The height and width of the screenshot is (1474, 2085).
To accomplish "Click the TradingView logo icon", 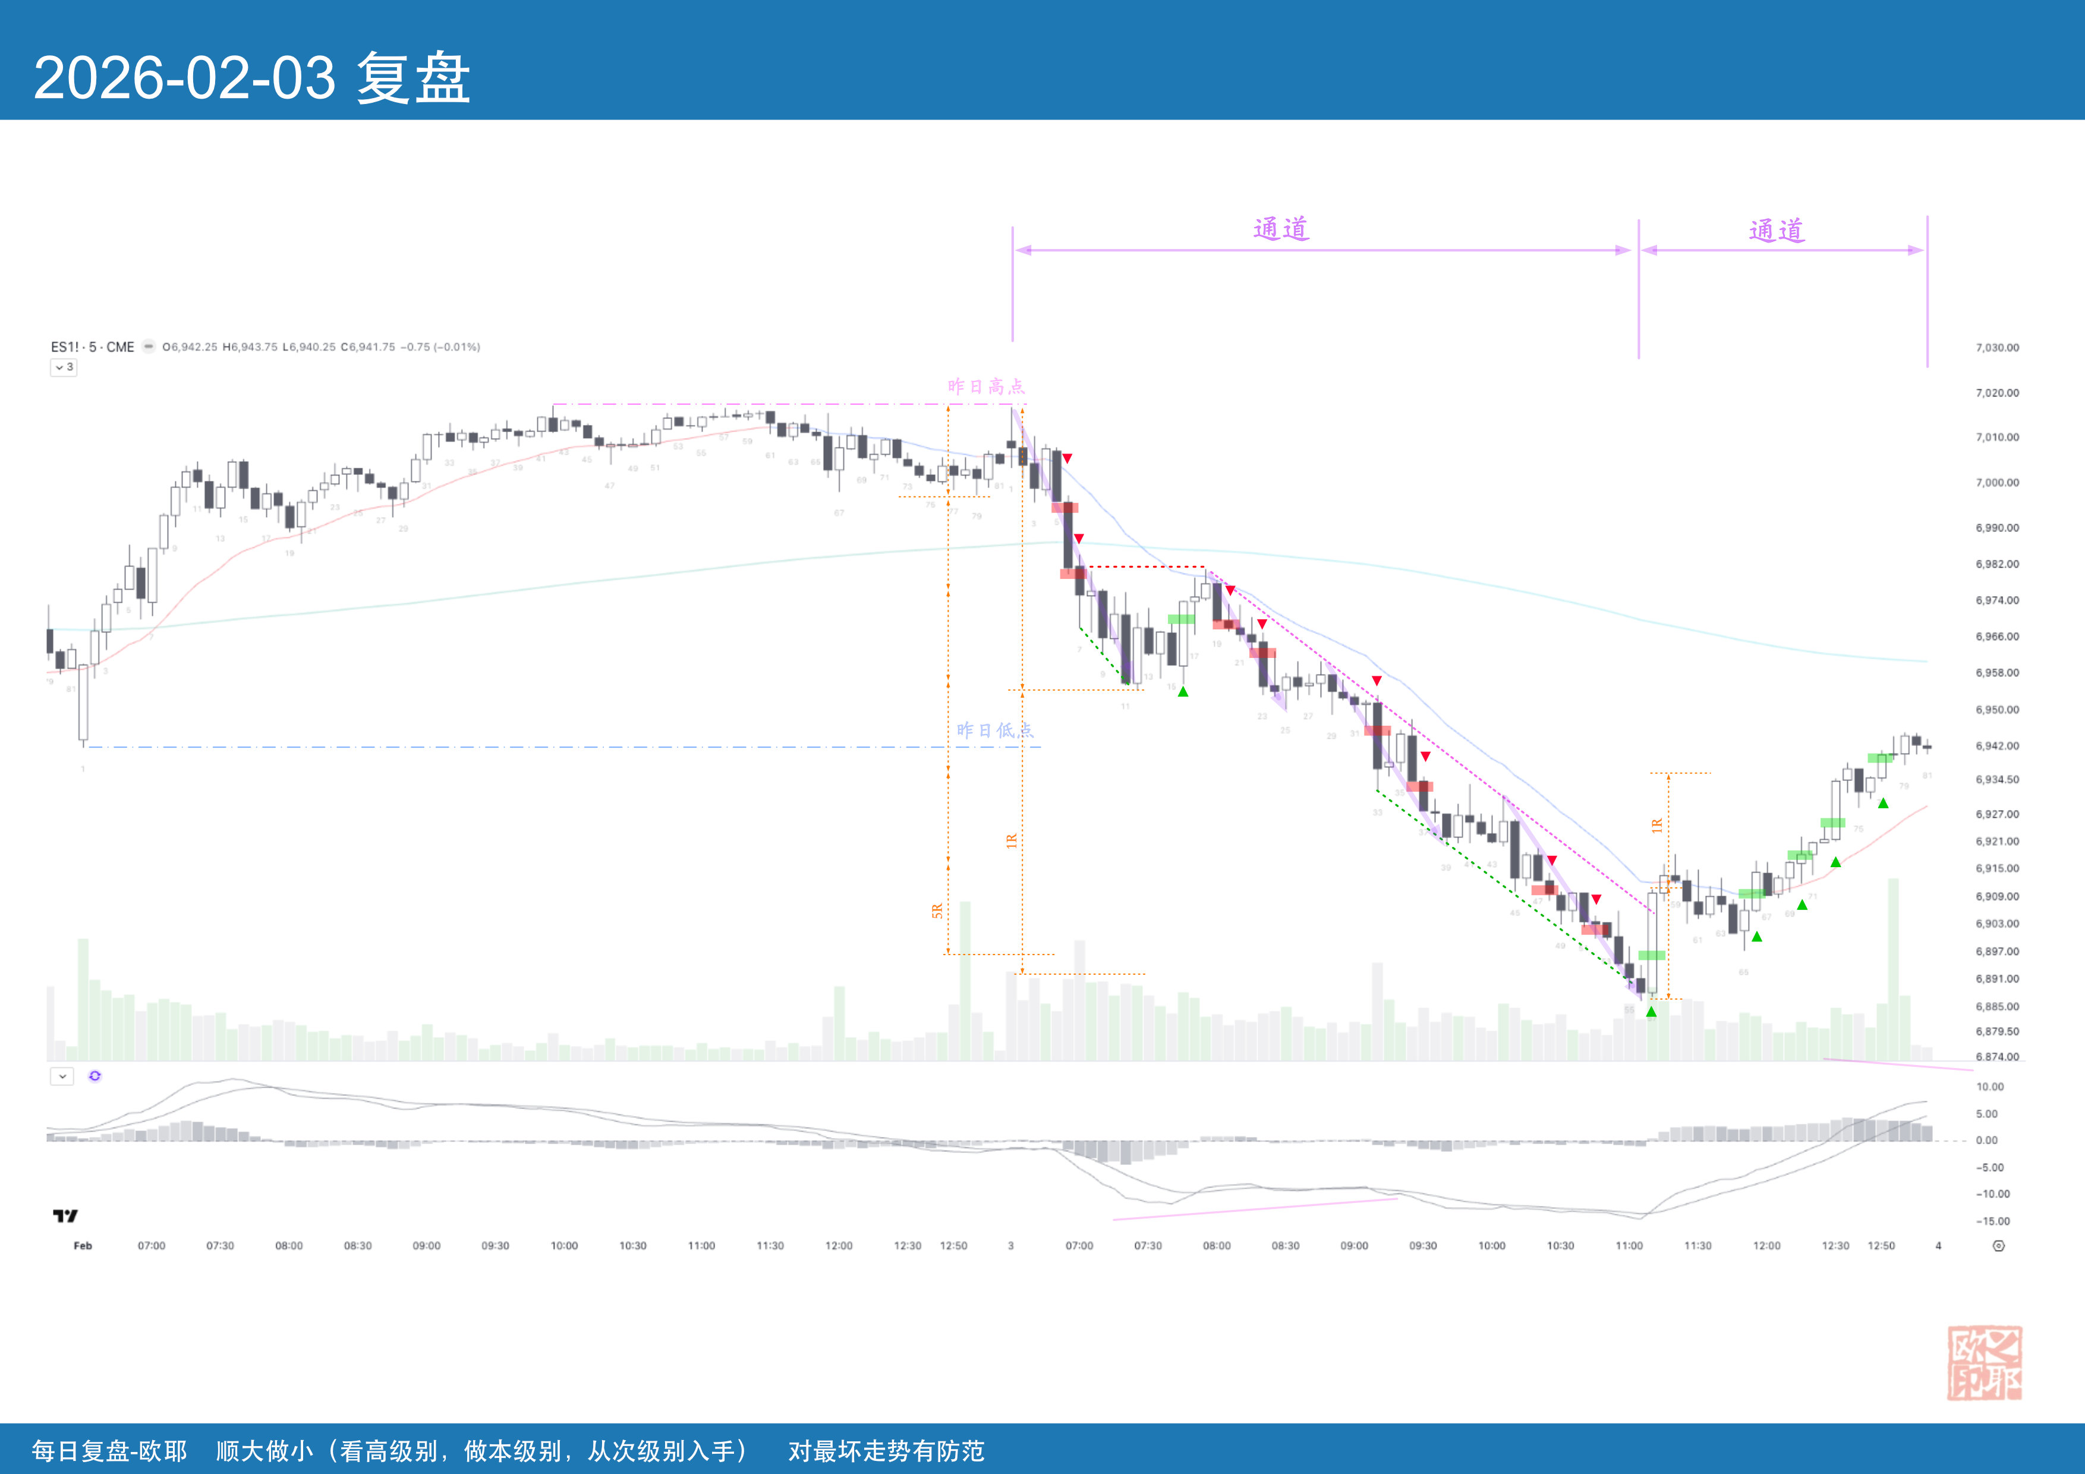I will tap(65, 1215).
